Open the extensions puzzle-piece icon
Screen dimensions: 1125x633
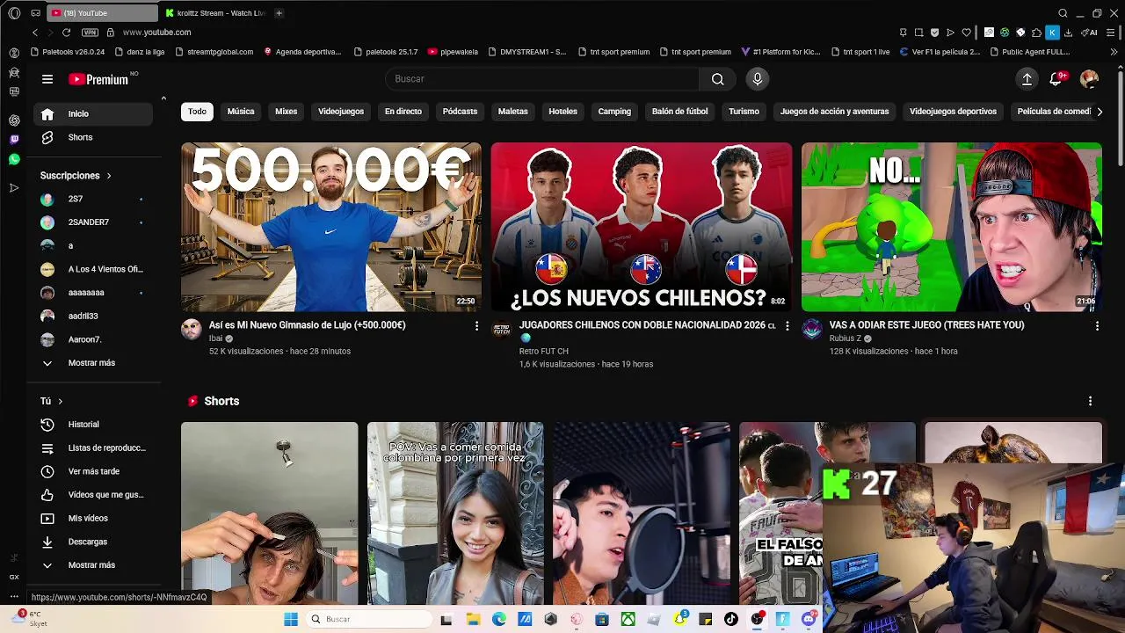(1036, 33)
